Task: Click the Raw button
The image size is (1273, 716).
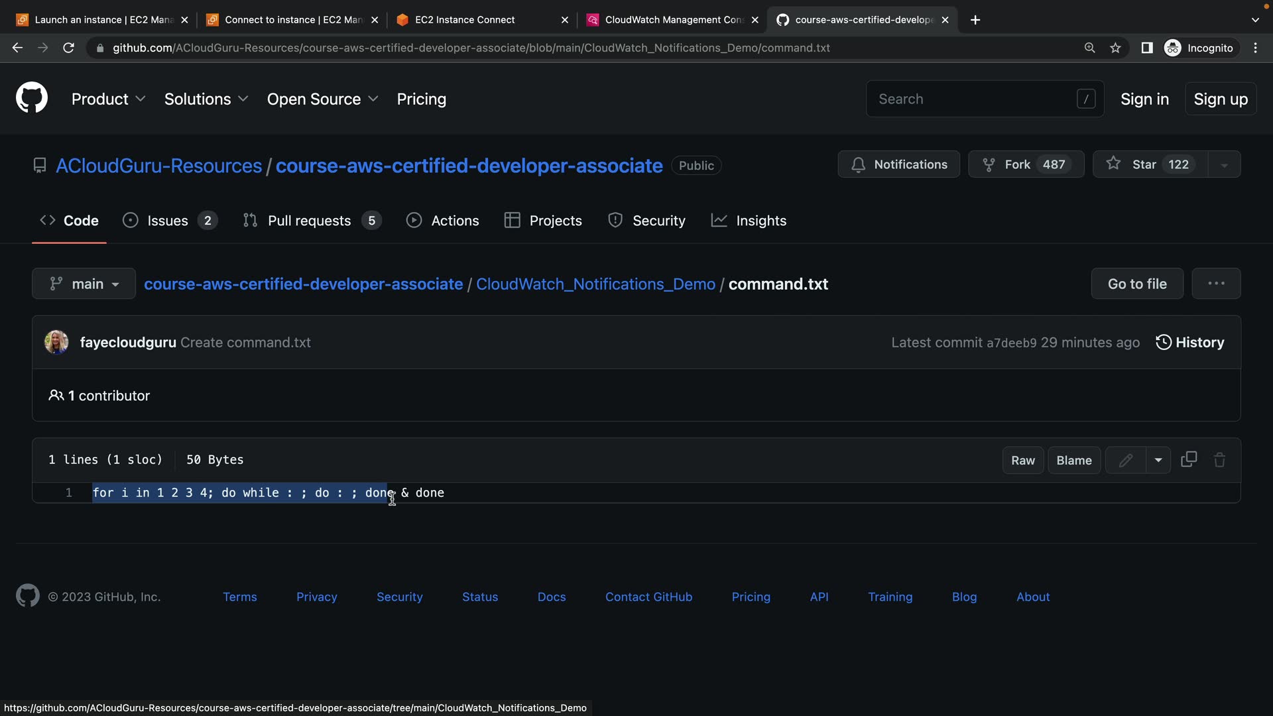Action: 1022,460
